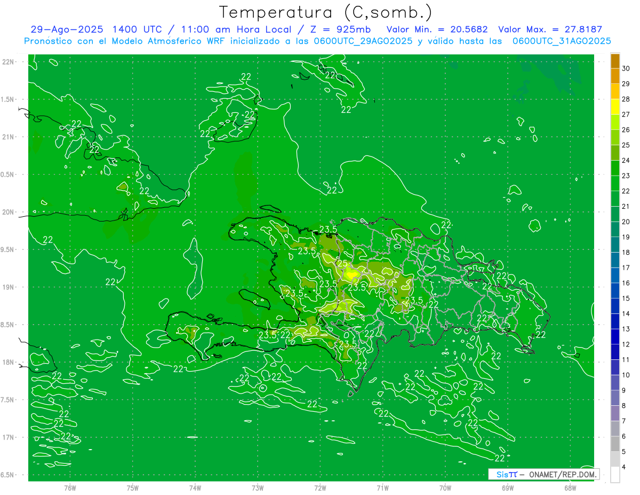
Task: Click the '24' label on the color scale
Action: (626, 160)
